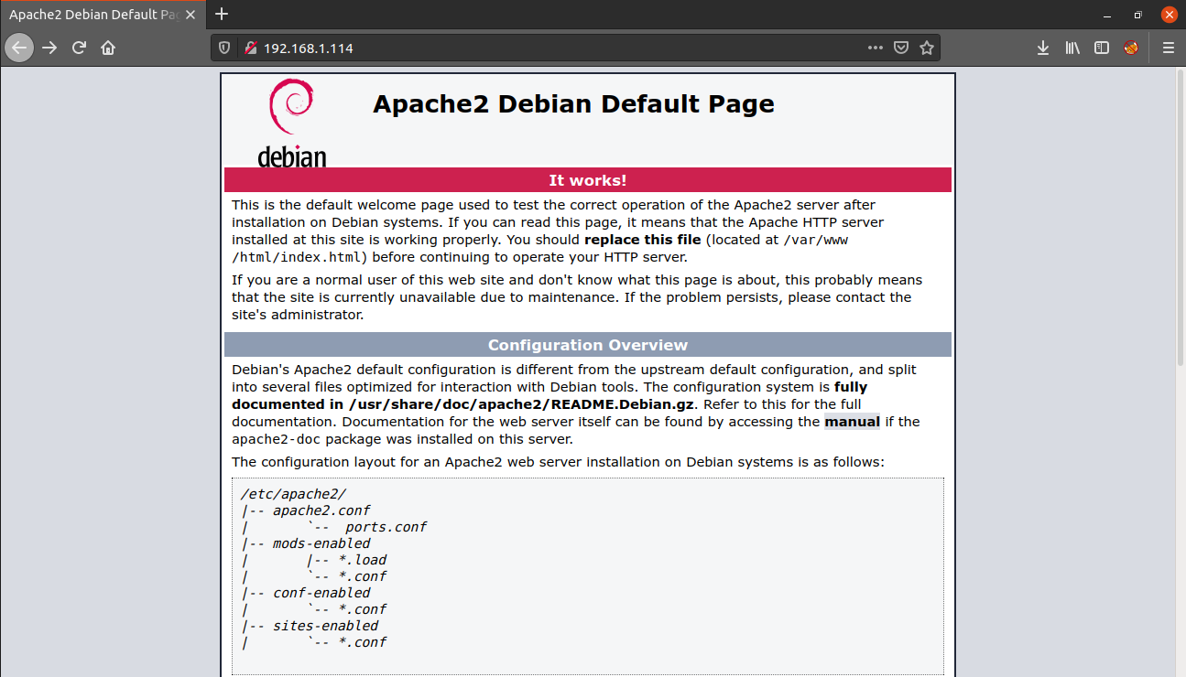Close the Apache2 Debian Default Page tab
Viewport: 1186px width, 677px height.
[192, 15]
